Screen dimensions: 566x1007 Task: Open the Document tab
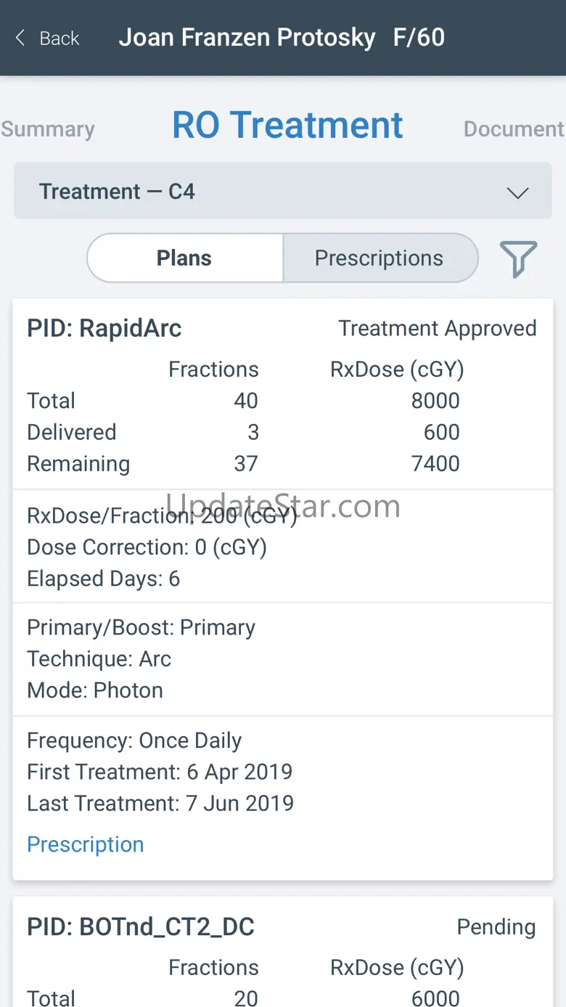coord(513,129)
